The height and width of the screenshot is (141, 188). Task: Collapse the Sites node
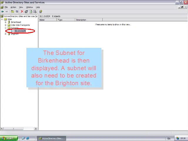[x=2, y=19]
